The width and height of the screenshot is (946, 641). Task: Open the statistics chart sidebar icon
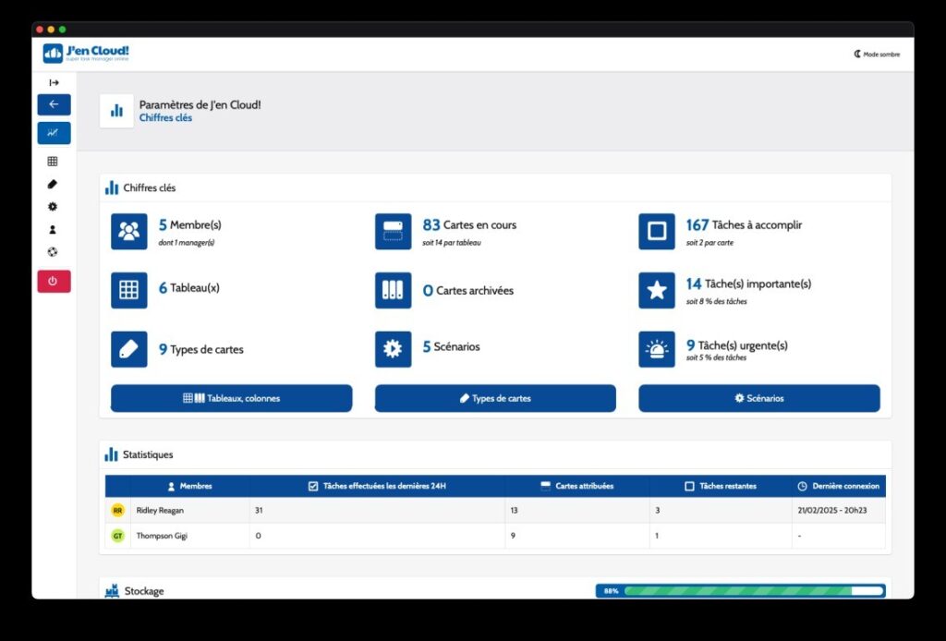(x=54, y=133)
